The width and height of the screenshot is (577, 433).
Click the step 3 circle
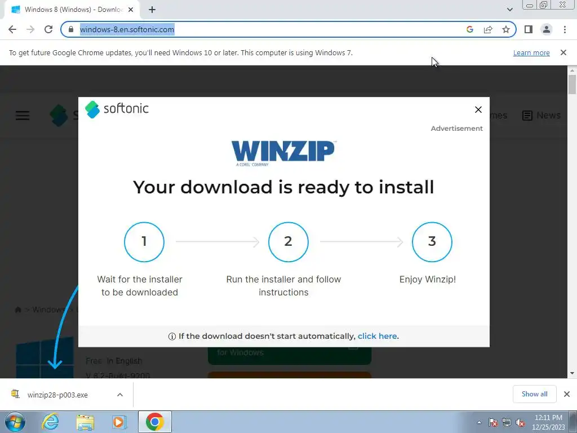432,242
